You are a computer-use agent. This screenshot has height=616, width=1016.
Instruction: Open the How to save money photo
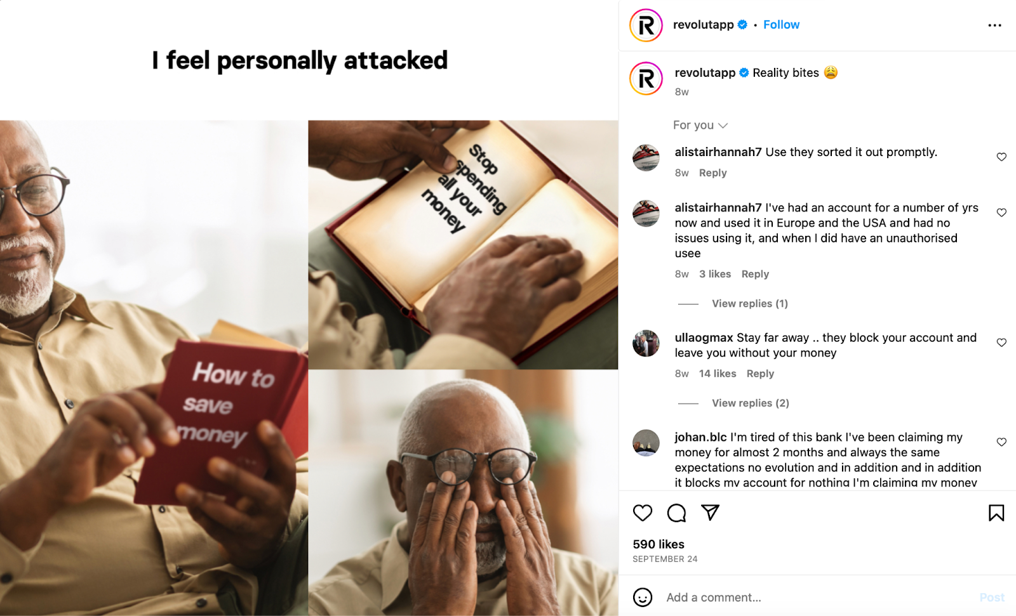154,368
